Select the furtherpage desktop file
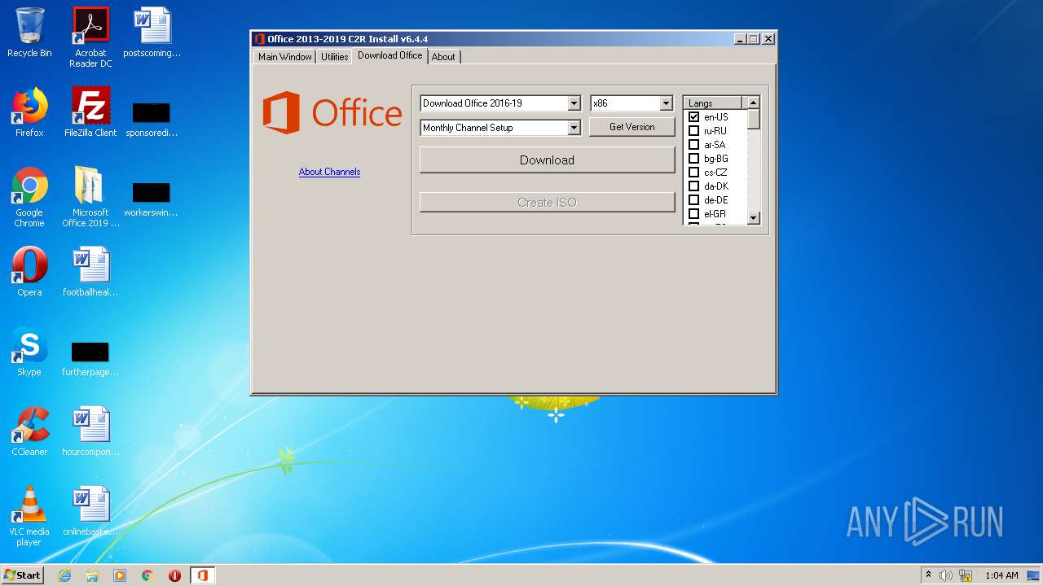1043x586 pixels. 90,359
